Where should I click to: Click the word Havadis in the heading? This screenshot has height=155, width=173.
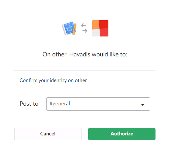[x=80, y=54]
